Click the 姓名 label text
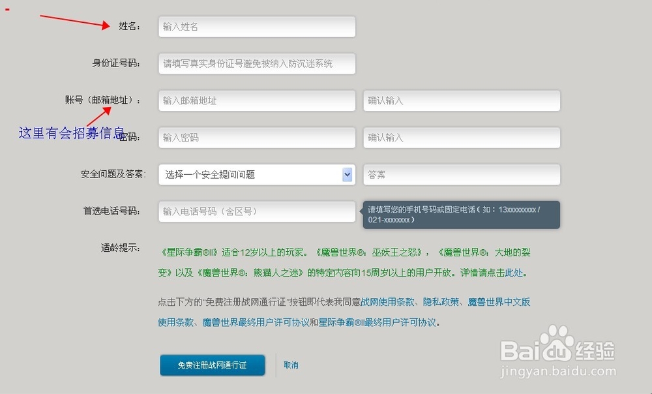The height and width of the screenshot is (394, 652). click(129, 26)
